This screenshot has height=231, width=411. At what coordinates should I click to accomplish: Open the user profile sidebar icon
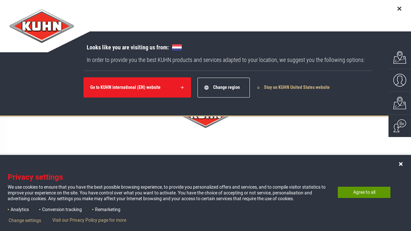[x=400, y=80]
